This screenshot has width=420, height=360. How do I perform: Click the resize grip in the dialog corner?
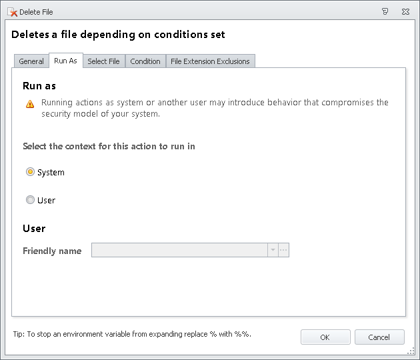pos(412,352)
